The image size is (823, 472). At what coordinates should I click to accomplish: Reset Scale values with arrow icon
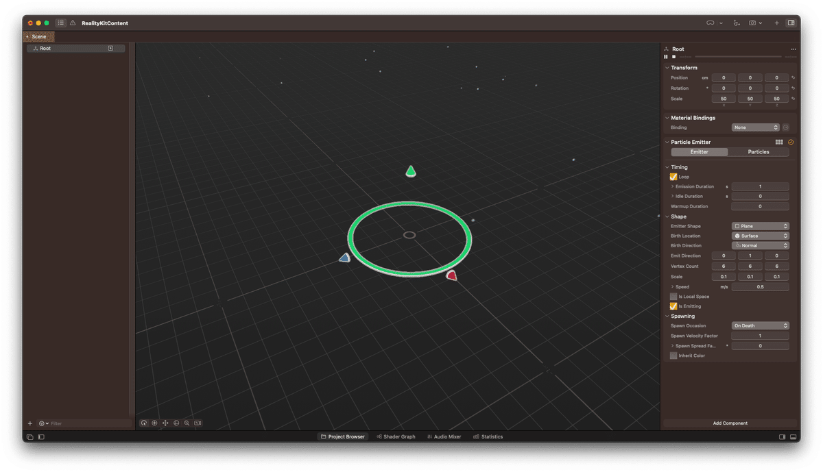pyautogui.click(x=794, y=99)
